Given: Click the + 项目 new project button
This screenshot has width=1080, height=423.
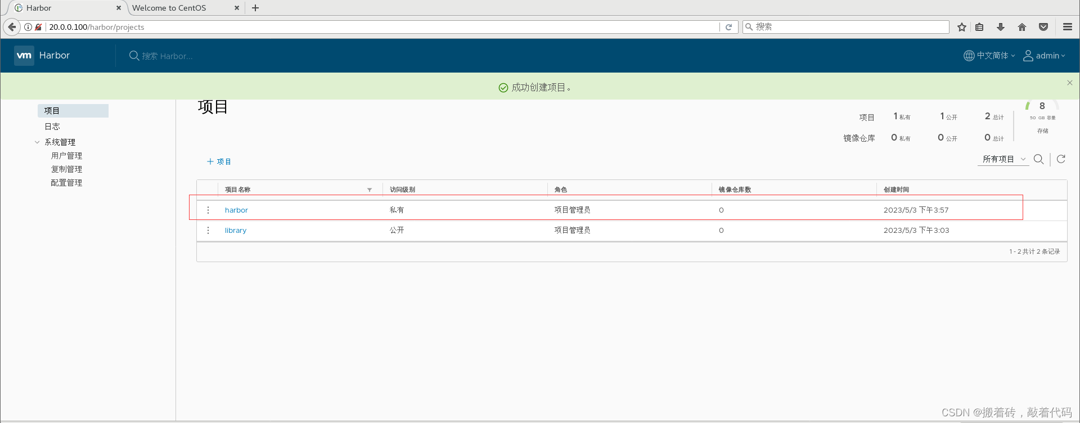Looking at the screenshot, I should [219, 161].
